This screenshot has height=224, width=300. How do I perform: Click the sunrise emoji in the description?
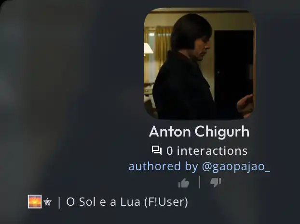[35, 201]
